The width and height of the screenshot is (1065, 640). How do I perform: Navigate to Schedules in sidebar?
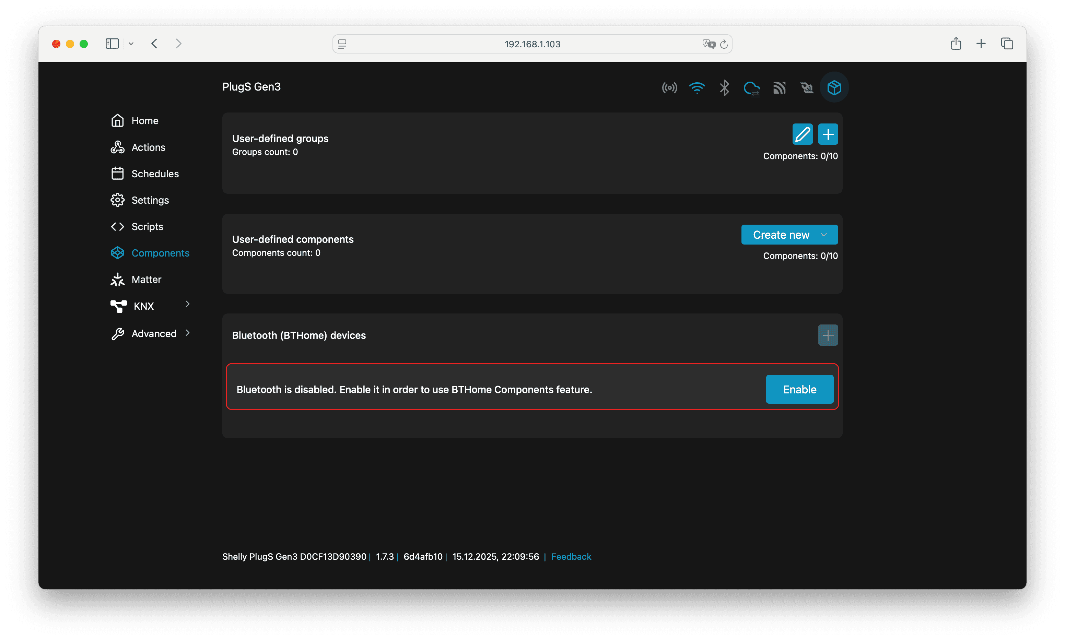click(154, 174)
